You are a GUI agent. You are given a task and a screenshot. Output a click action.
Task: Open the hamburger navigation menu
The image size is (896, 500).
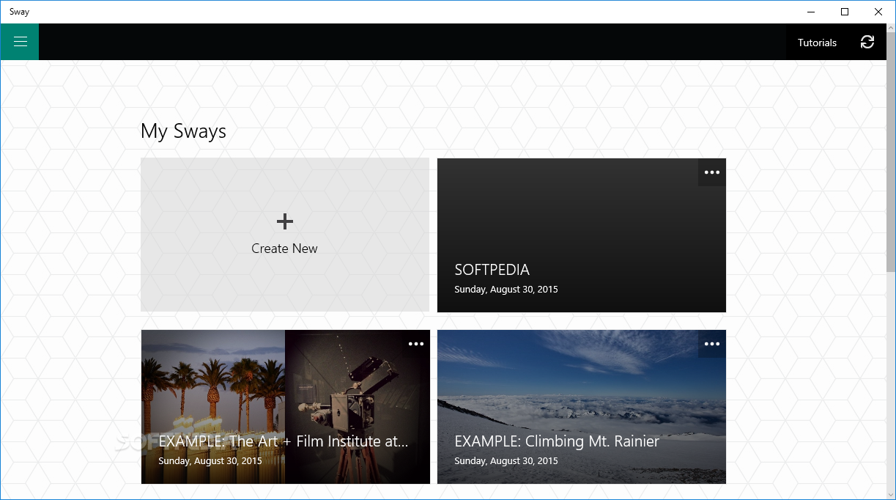click(x=20, y=42)
